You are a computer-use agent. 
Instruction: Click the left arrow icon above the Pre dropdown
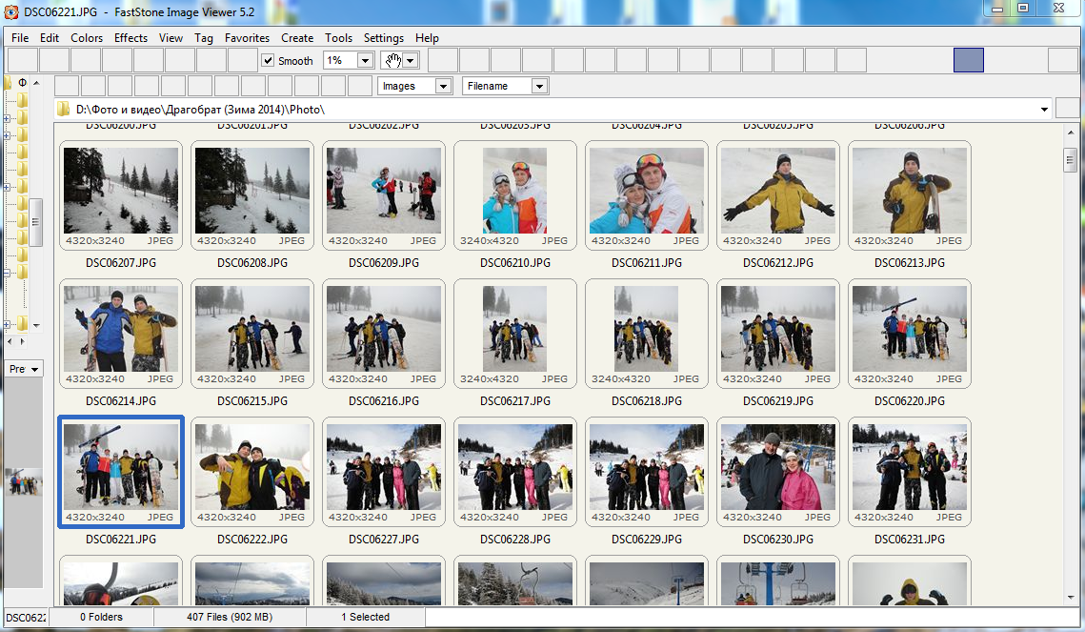[x=8, y=341]
